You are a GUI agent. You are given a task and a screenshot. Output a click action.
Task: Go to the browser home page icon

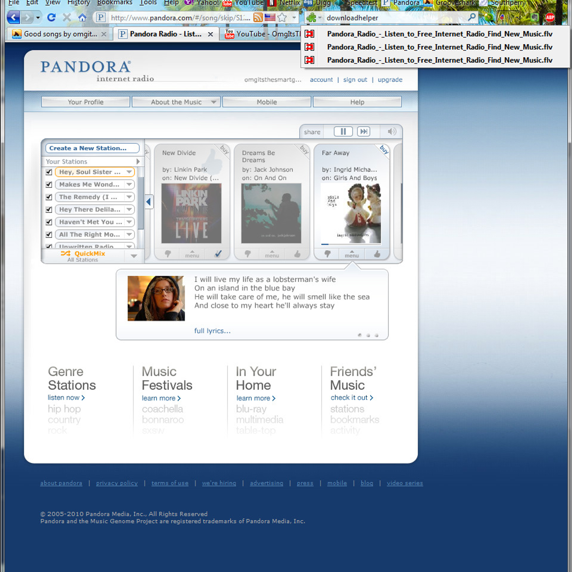pos(82,17)
